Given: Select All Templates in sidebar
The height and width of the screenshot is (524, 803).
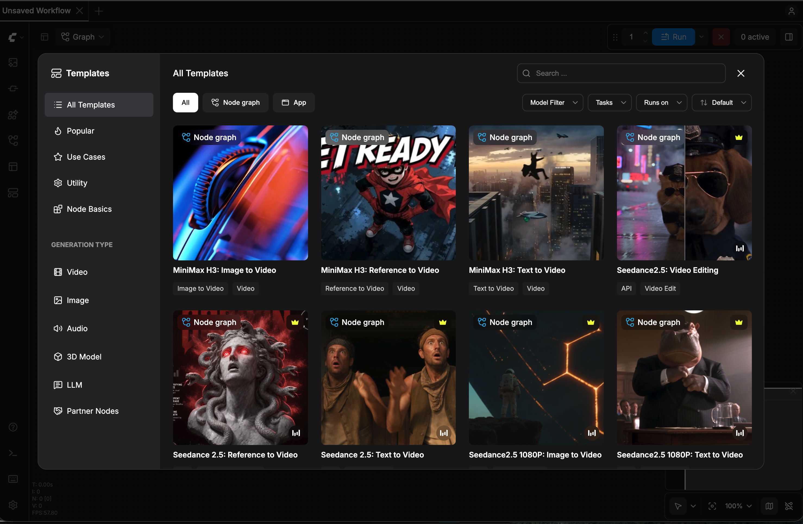Looking at the screenshot, I should tap(99, 105).
